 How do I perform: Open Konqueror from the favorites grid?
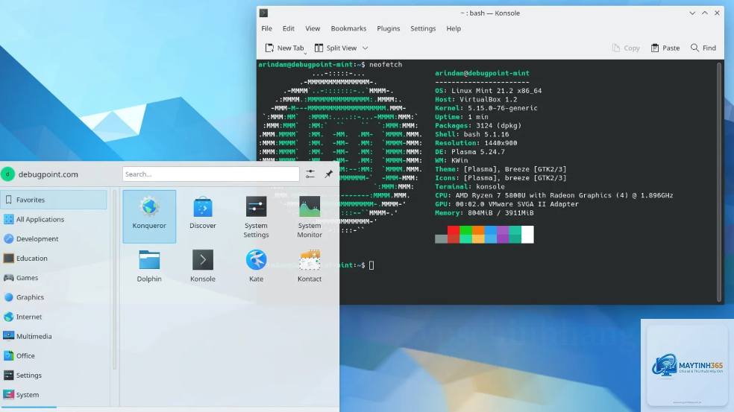[149, 216]
